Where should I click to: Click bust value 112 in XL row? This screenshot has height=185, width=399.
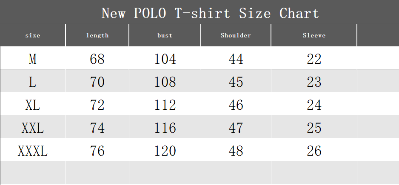click(x=165, y=105)
